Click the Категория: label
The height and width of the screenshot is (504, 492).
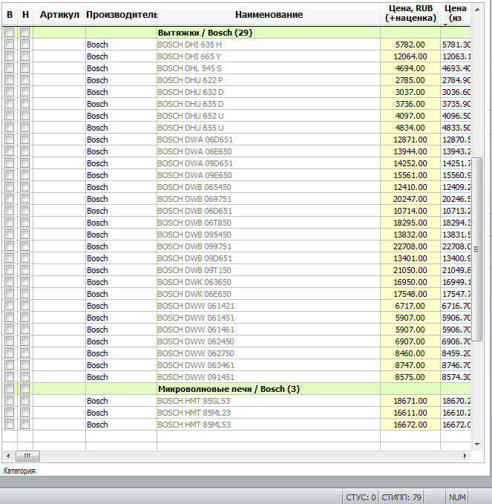point(20,471)
